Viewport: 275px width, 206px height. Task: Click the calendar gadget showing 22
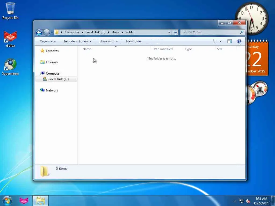pyautogui.click(x=258, y=58)
